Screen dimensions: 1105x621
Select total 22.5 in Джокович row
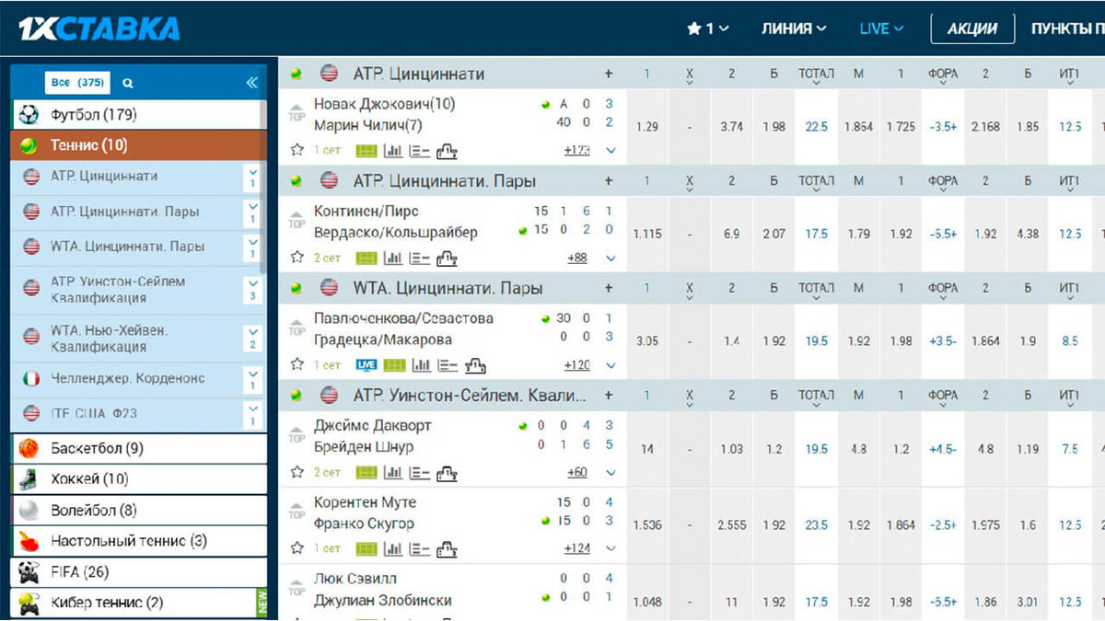817,127
